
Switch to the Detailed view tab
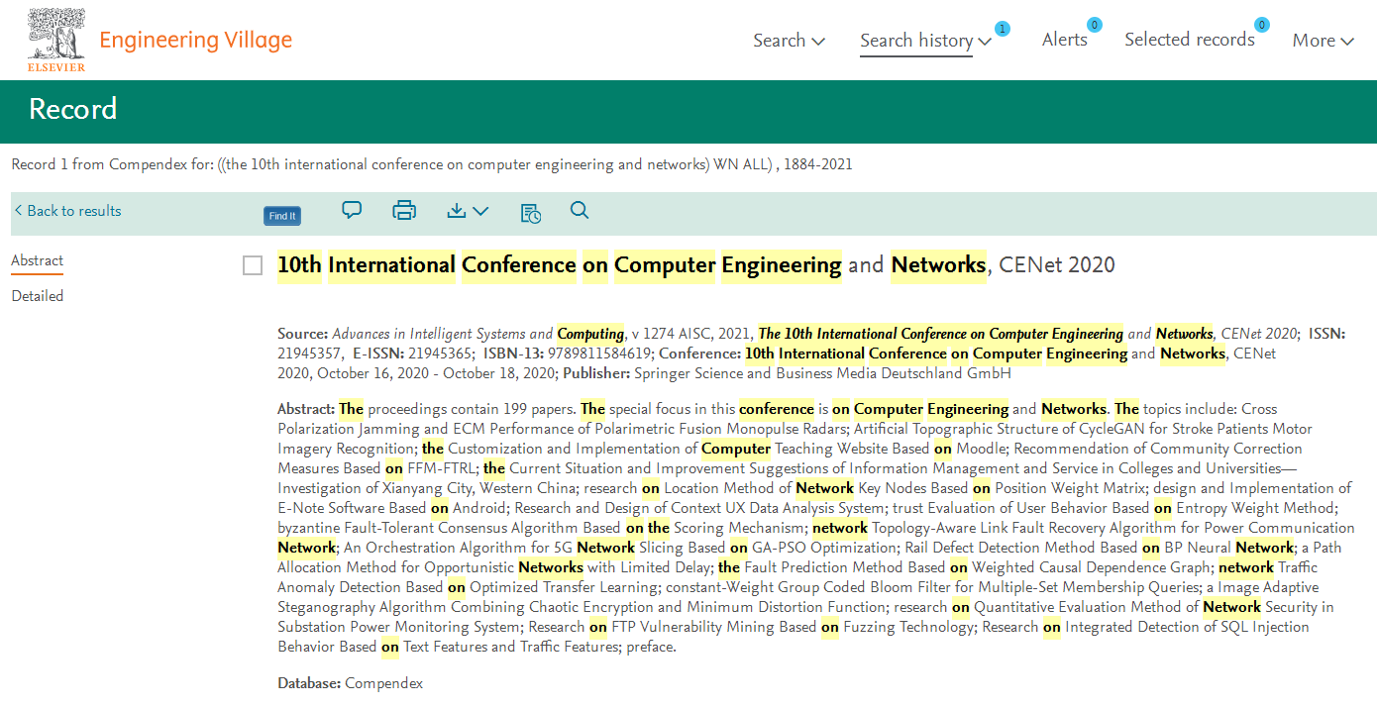(38, 296)
